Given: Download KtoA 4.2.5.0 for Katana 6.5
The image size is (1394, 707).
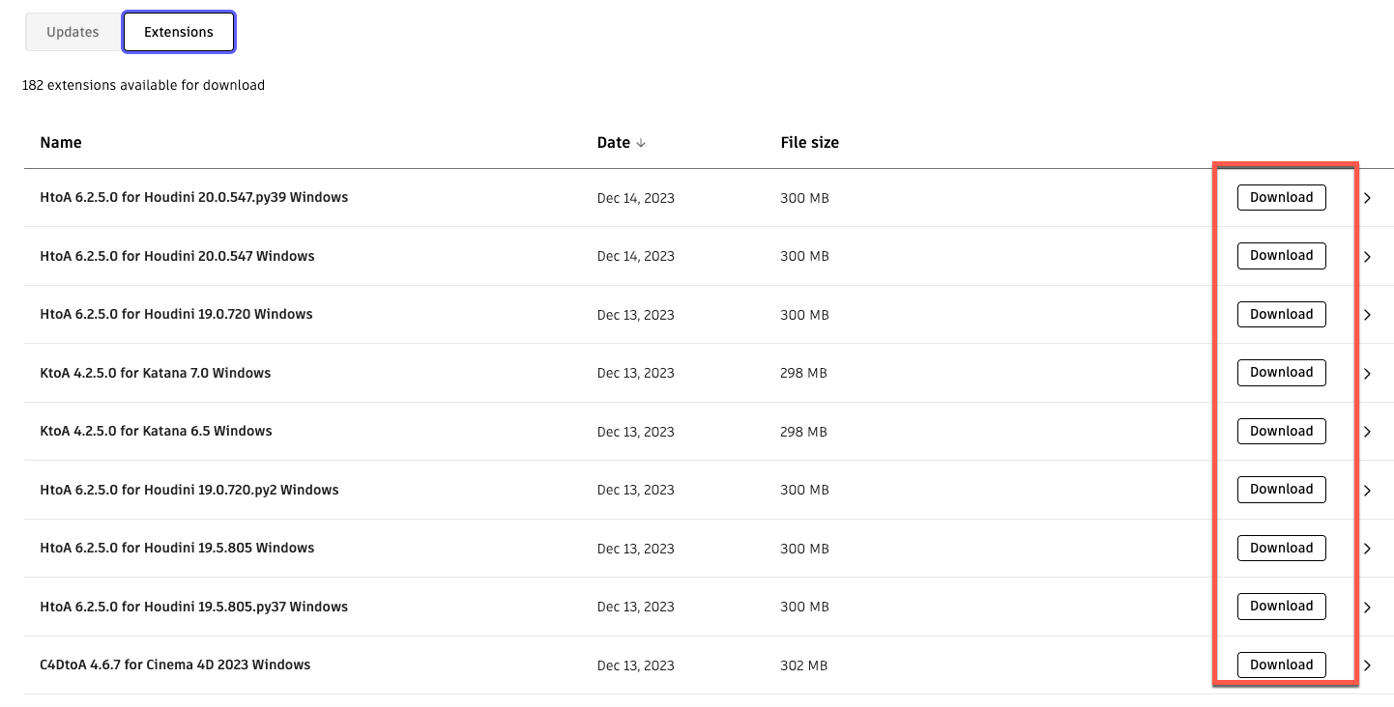Looking at the screenshot, I should pyautogui.click(x=1281, y=431).
